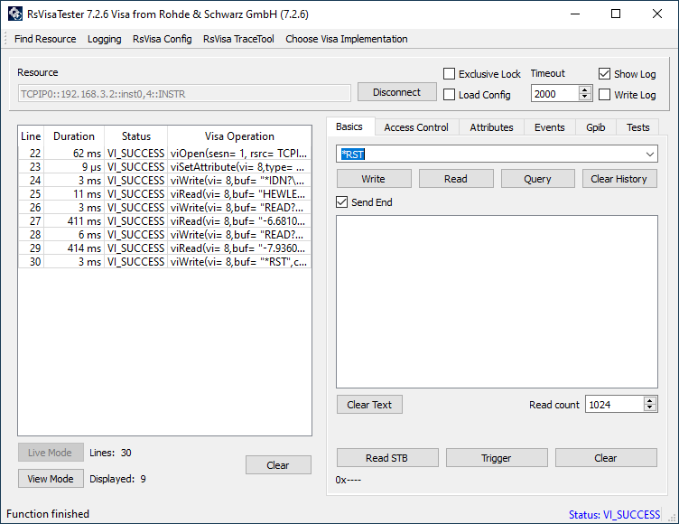Switch to the Tests tab

[637, 127]
